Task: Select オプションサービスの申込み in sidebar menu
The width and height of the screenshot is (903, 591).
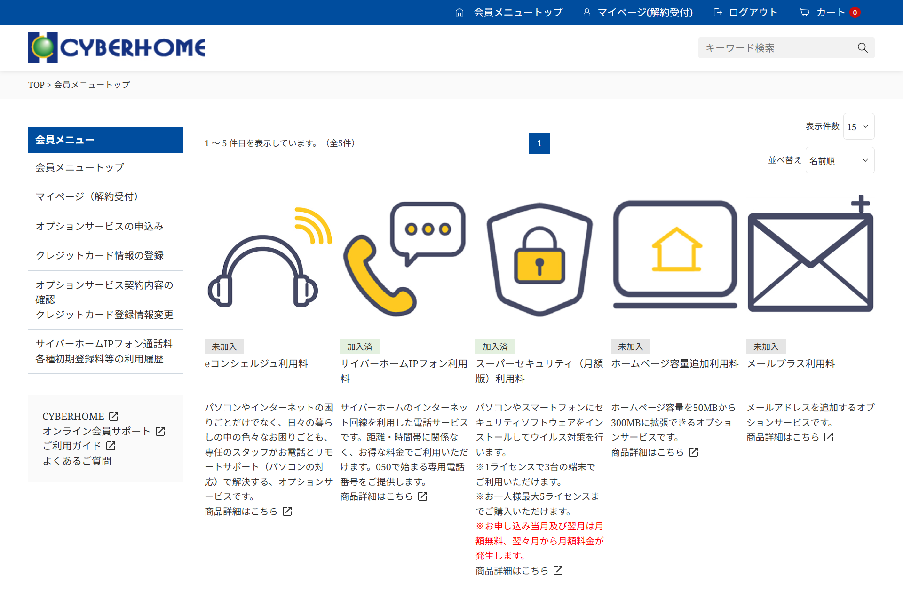Action: click(99, 226)
